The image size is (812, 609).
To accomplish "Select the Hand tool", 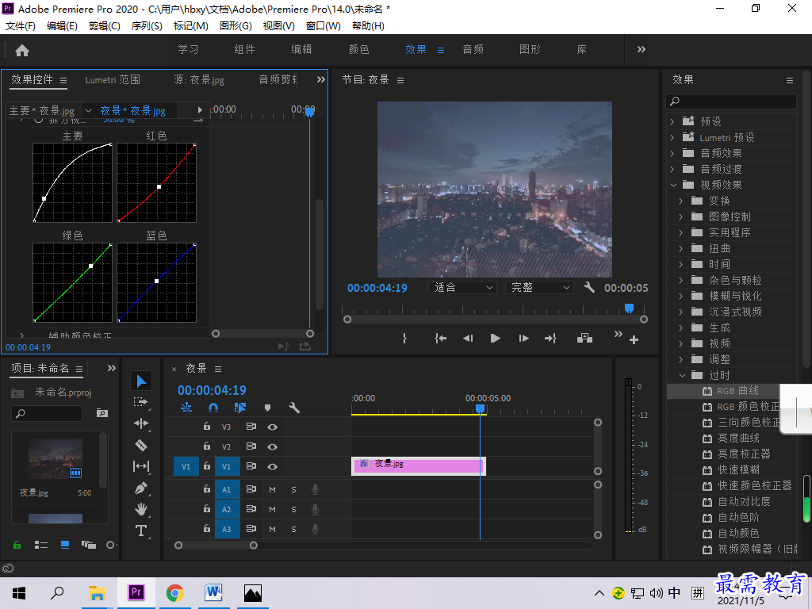I will click(141, 510).
